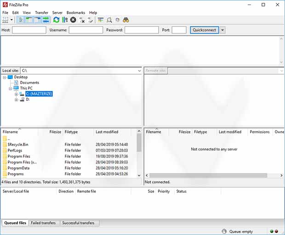Image resolution: width=285 pixels, height=235 pixels.
Task: Open the Quickconnect history dropdown arrow
Action: (x=222, y=30)
